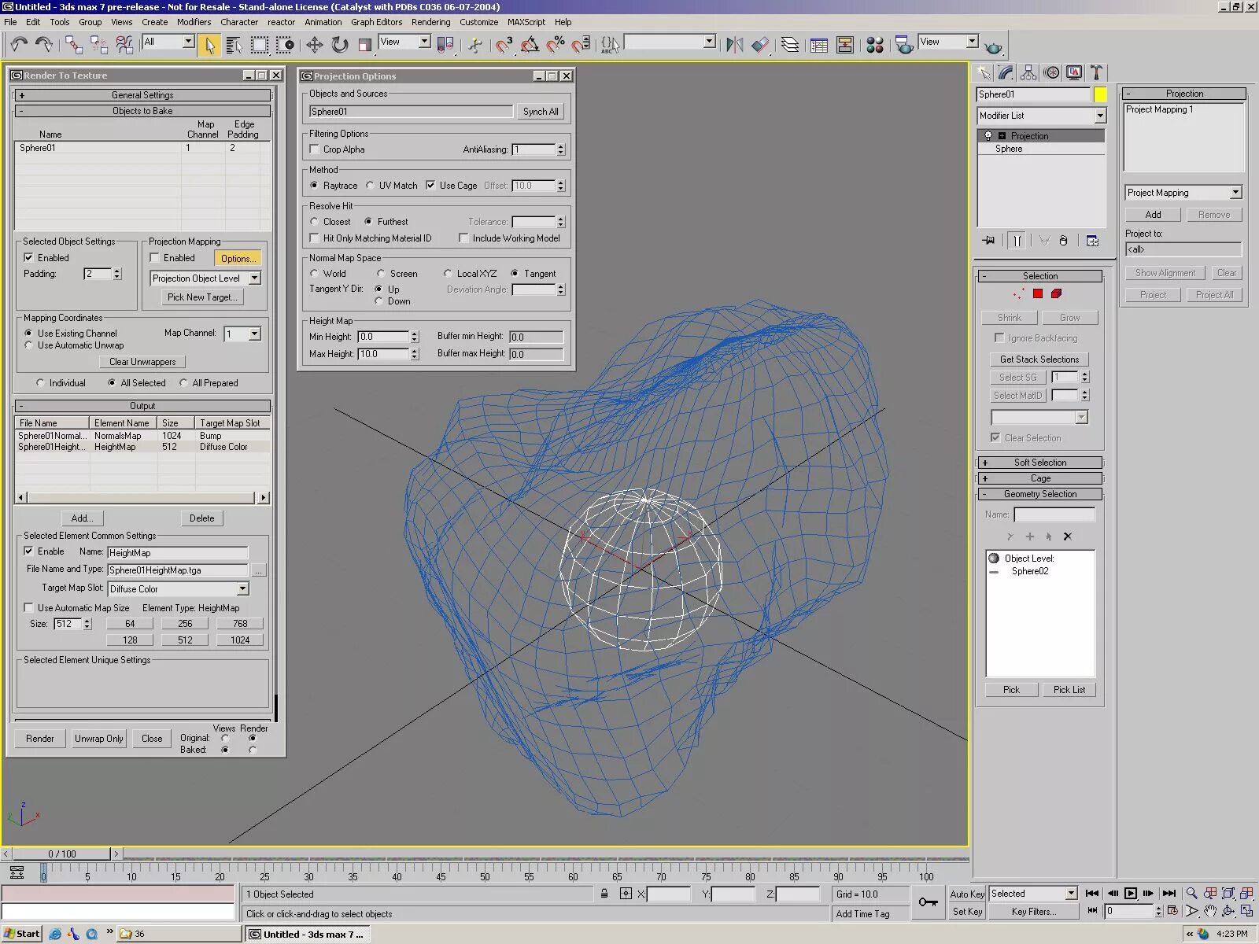Open the Target Map Slot dropdown
The height and width of the screenshot is (944, 1259).
click(x=243, y=588)
